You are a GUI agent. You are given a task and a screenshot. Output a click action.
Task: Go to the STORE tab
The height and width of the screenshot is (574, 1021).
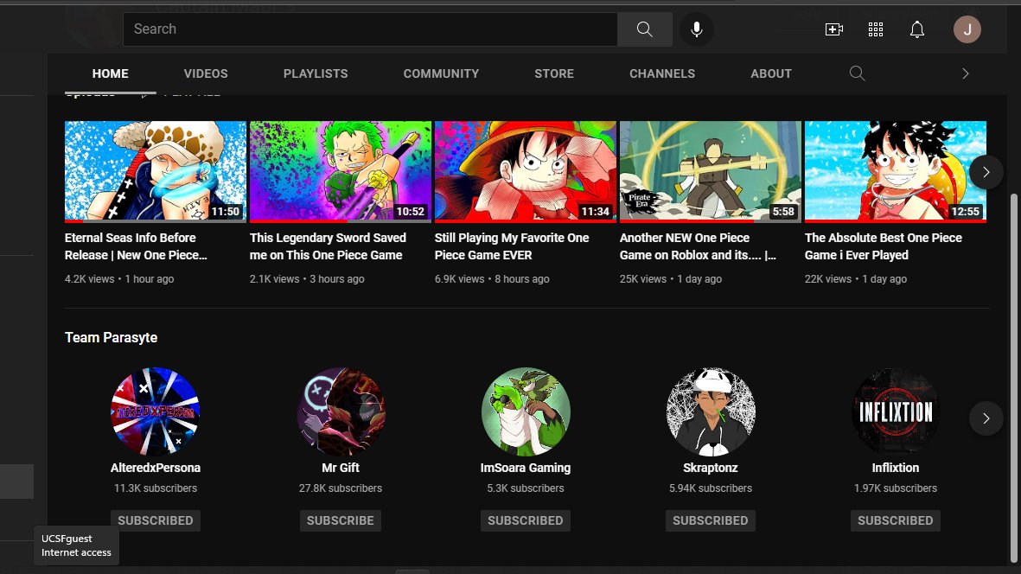tap(554, 73)
